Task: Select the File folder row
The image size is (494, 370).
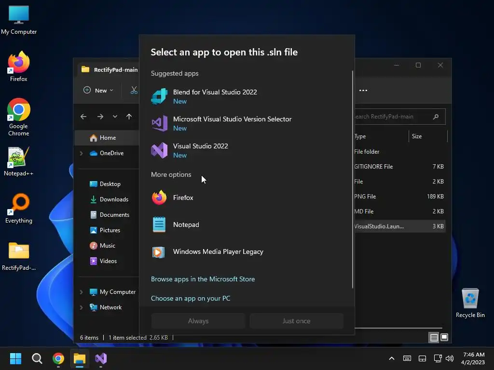Action: coord(399,152)
